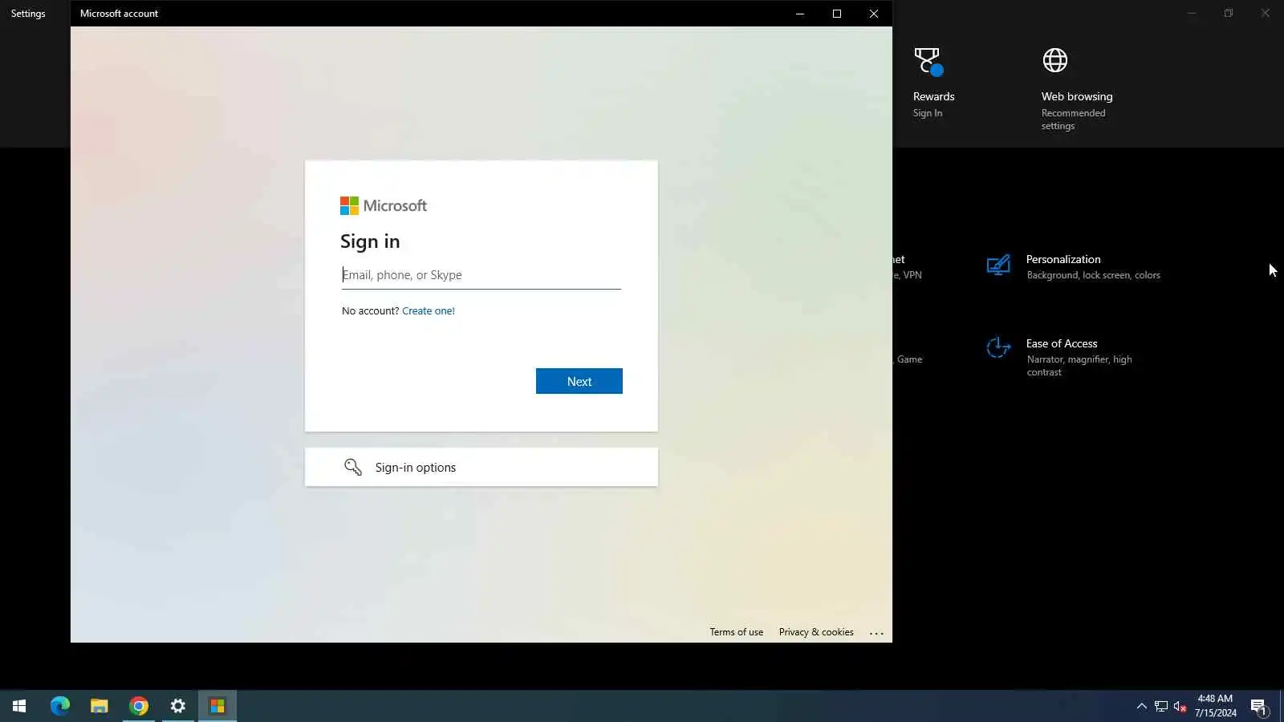Click the key icon beside Sign-in options
1284x722 pixels.
(x=353, y=467)
